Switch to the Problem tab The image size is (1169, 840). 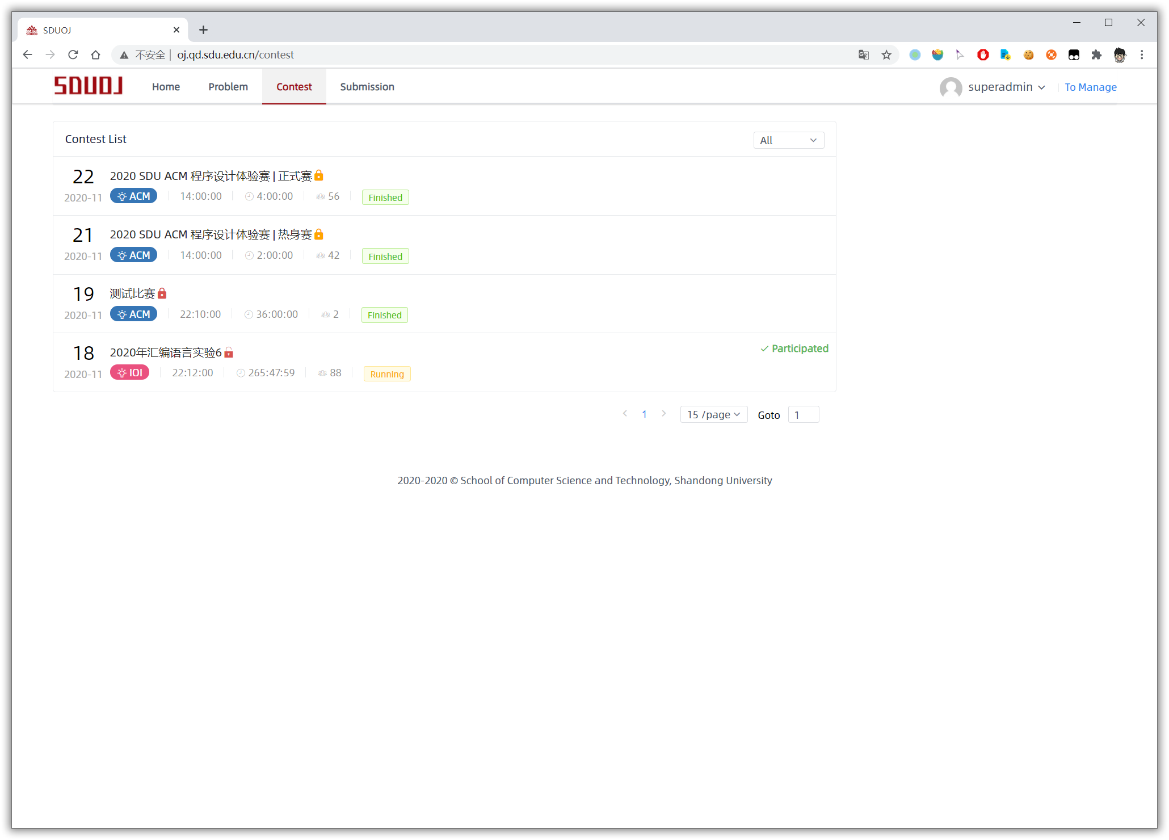coord(228,87)
